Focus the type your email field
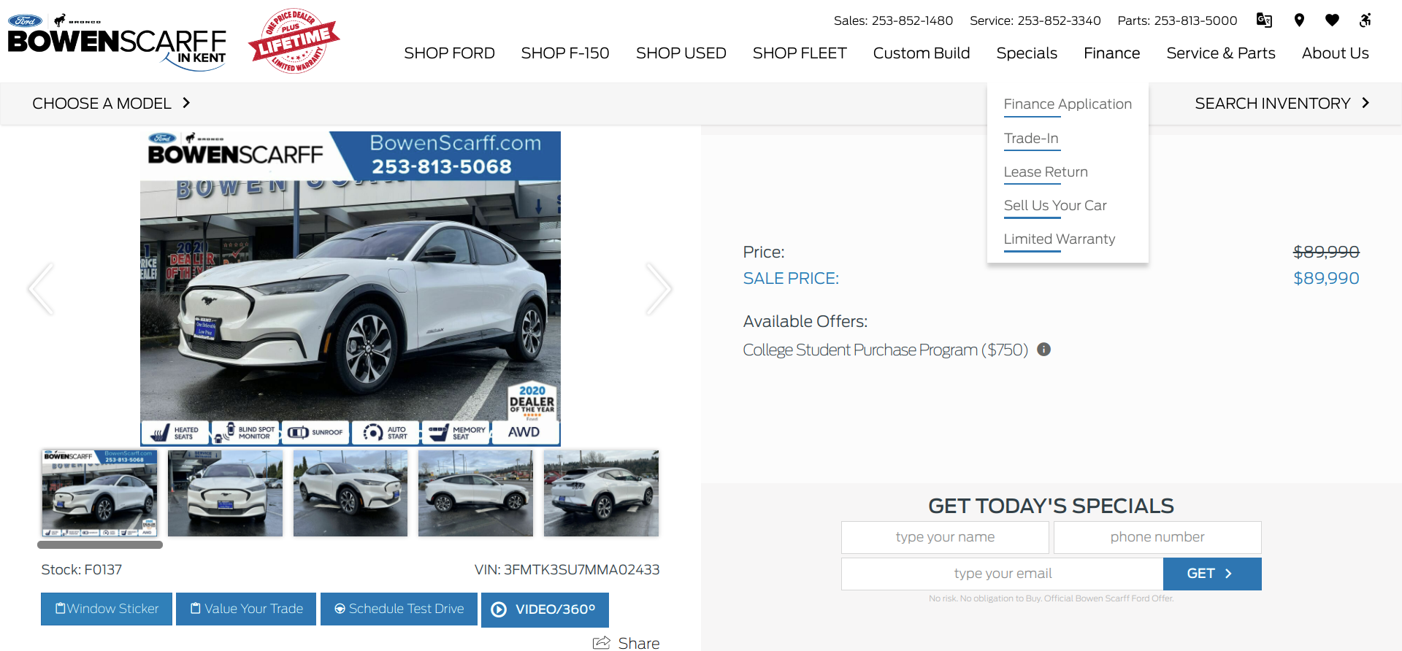Image resolution: width=1402 pixels, height=651 pixels. [1002, 574]
